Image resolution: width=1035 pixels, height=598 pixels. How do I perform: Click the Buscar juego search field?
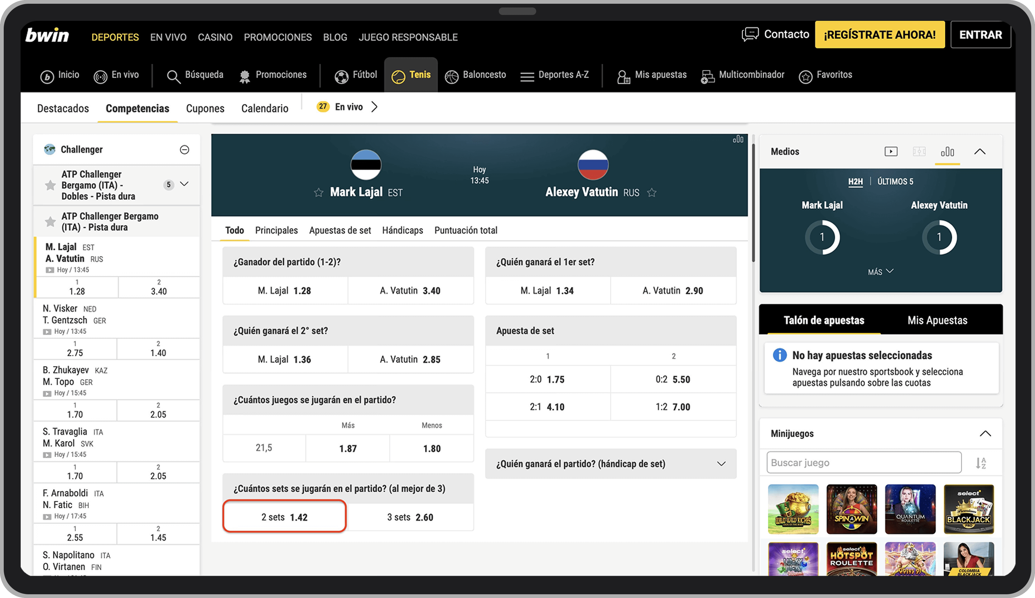click(863, 462)
